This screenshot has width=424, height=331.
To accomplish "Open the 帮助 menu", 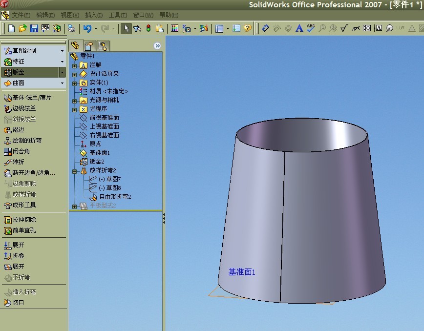I will [x=169, y=15].
